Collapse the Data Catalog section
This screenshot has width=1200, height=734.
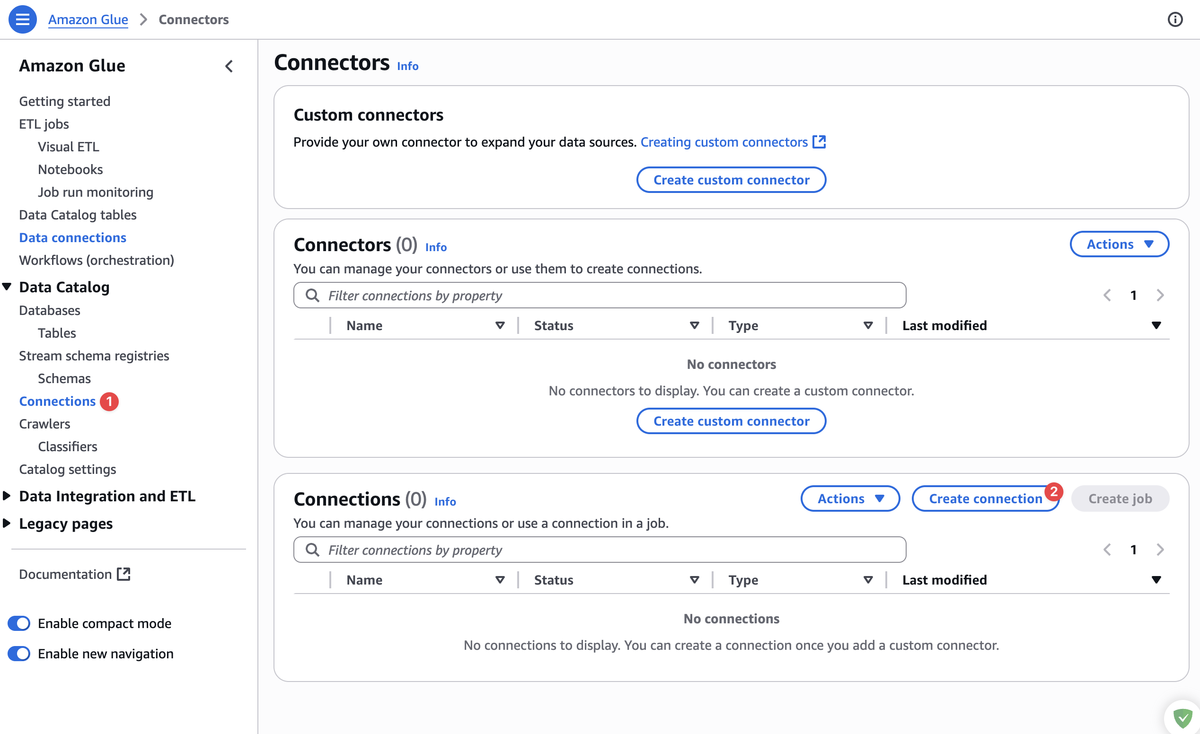7,287
